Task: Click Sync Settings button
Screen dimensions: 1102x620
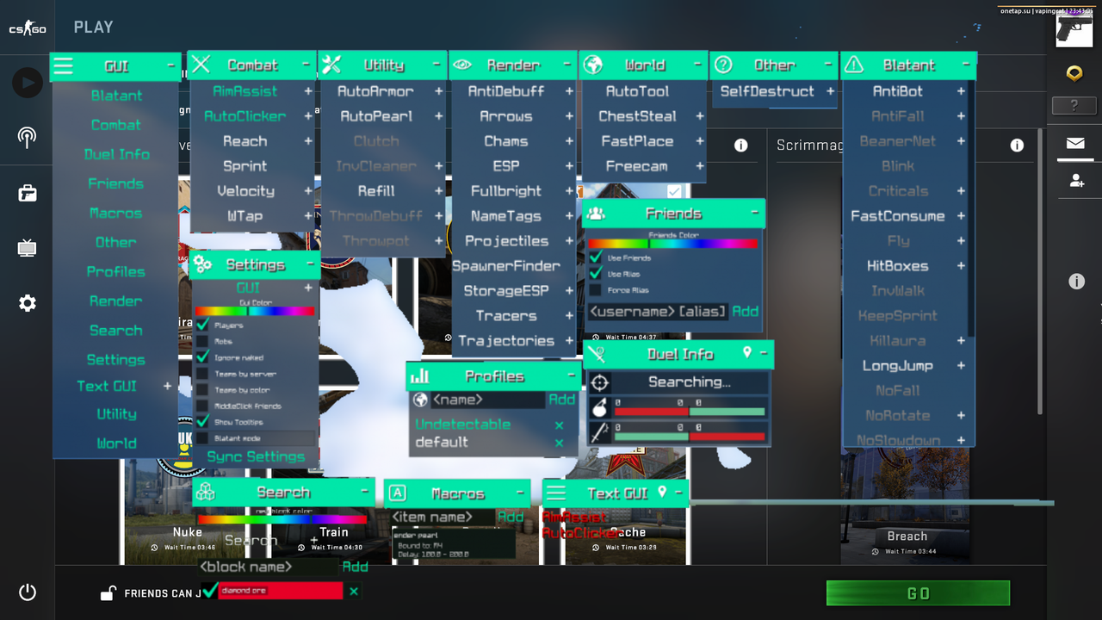Action: [x=256, y=456]
